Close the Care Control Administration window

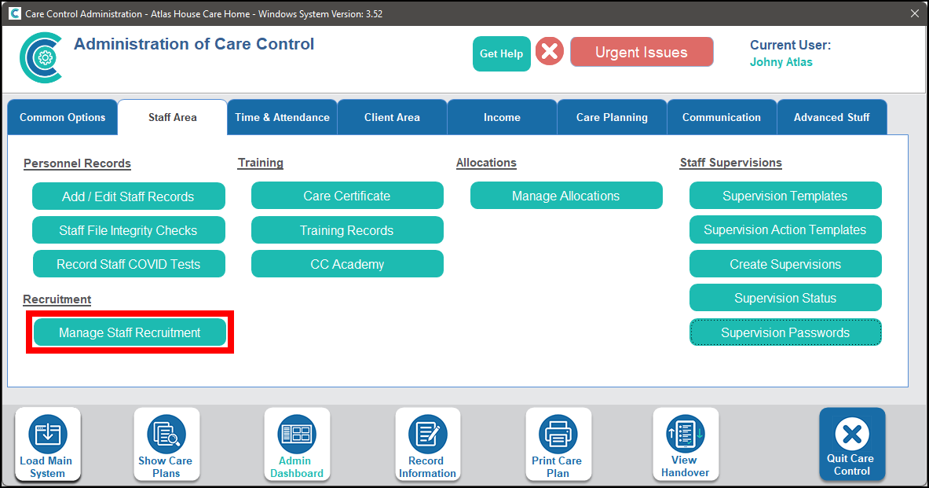tap(914, 13)
